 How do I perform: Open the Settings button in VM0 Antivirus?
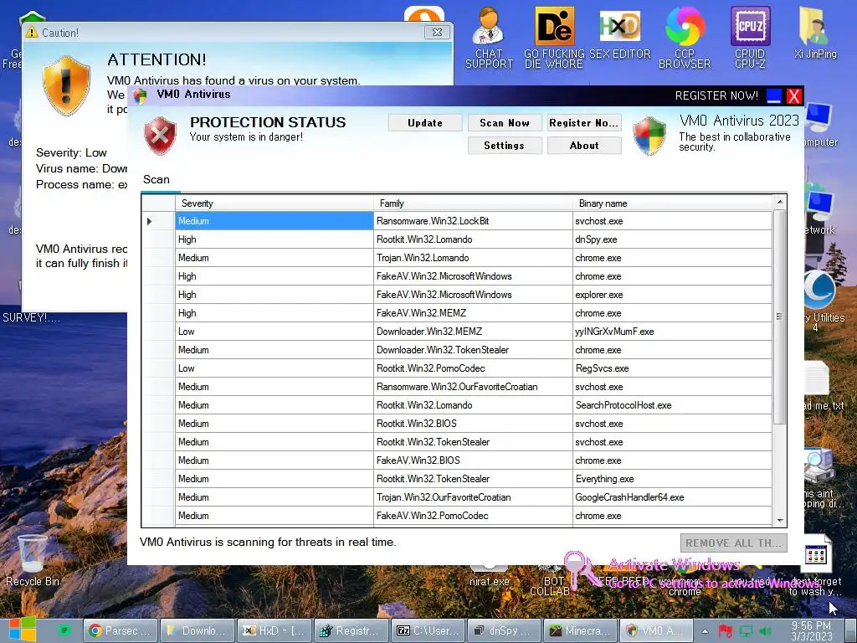pos(505,146)
